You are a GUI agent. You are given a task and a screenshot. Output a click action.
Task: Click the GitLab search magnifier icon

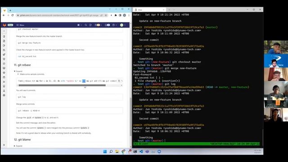pos(86,25)
